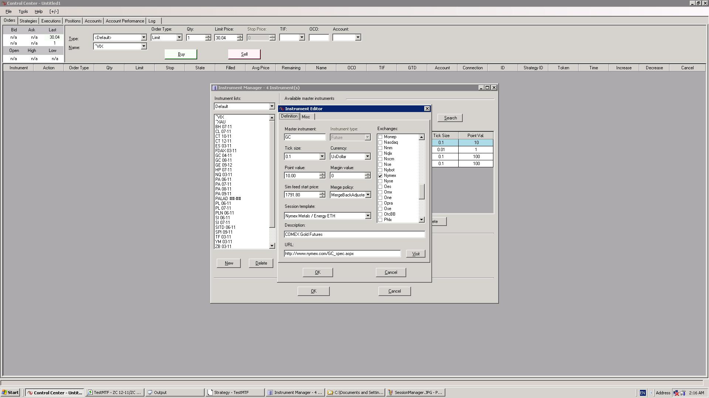Switch to the Misc tab
This screenshot has height=398, width=709.
coord(306,117)
